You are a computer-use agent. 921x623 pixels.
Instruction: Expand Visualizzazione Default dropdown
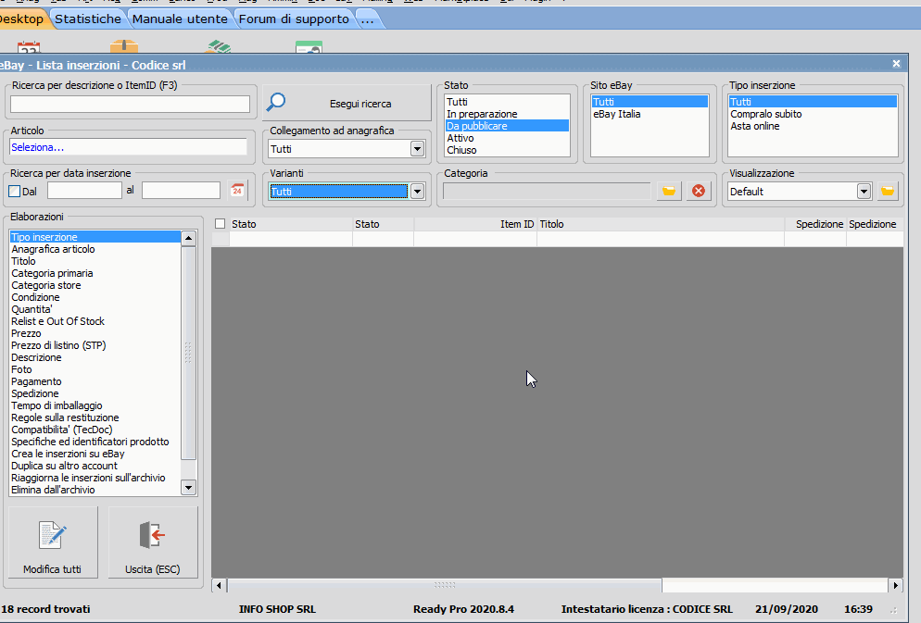(x=864, y=192)
